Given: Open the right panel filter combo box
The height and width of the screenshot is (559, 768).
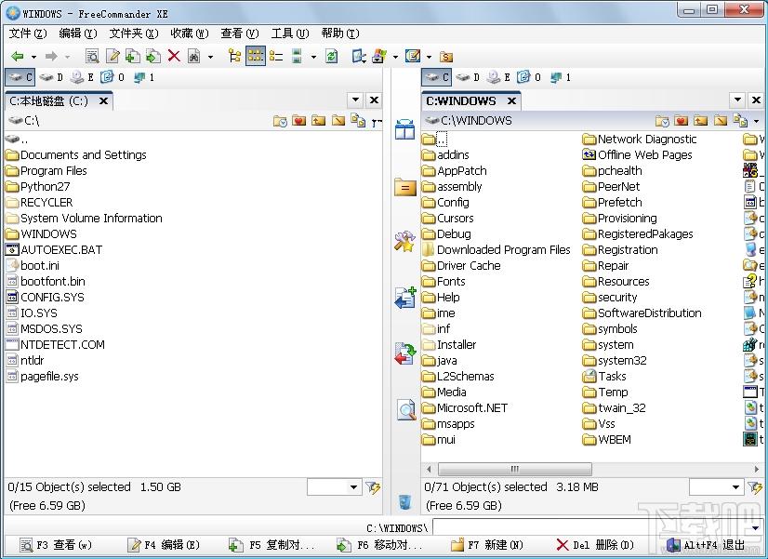Looking at the screenshot, I should tap(717, 487).
